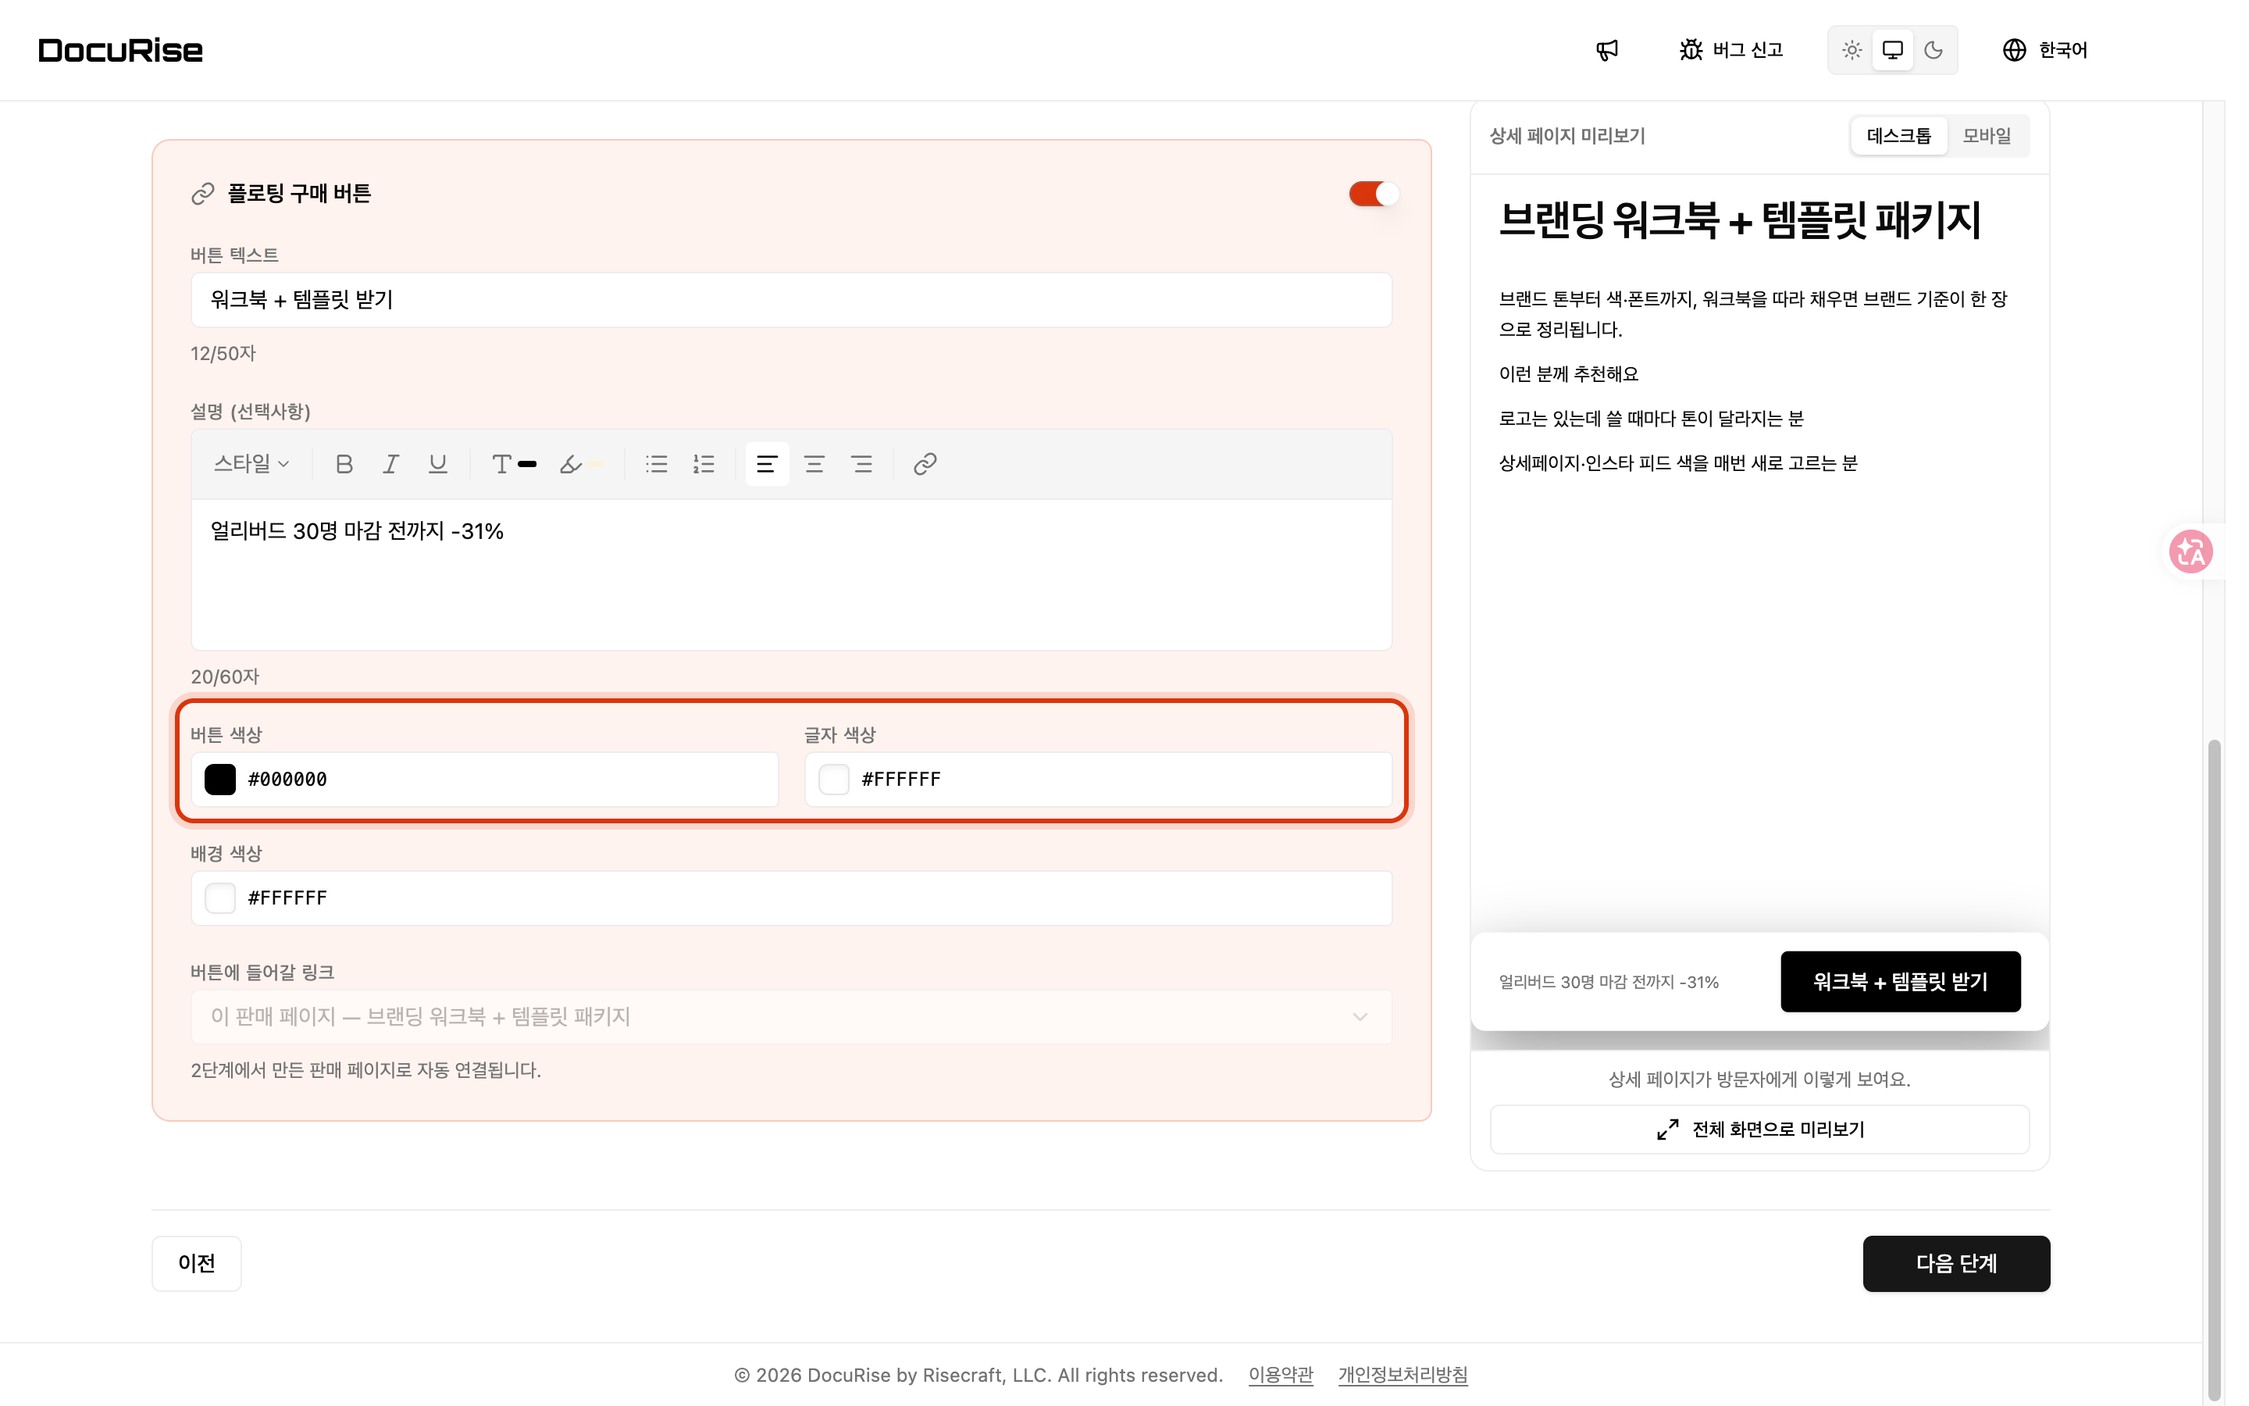The height and width of the screenshot is (1406, 2249).
Task: Click the DocuRise logo
Action: pos(121,50)
